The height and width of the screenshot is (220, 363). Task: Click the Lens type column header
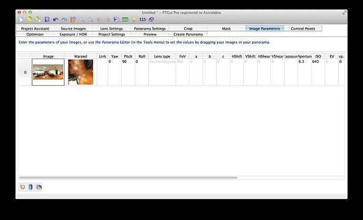coord(162,56)
